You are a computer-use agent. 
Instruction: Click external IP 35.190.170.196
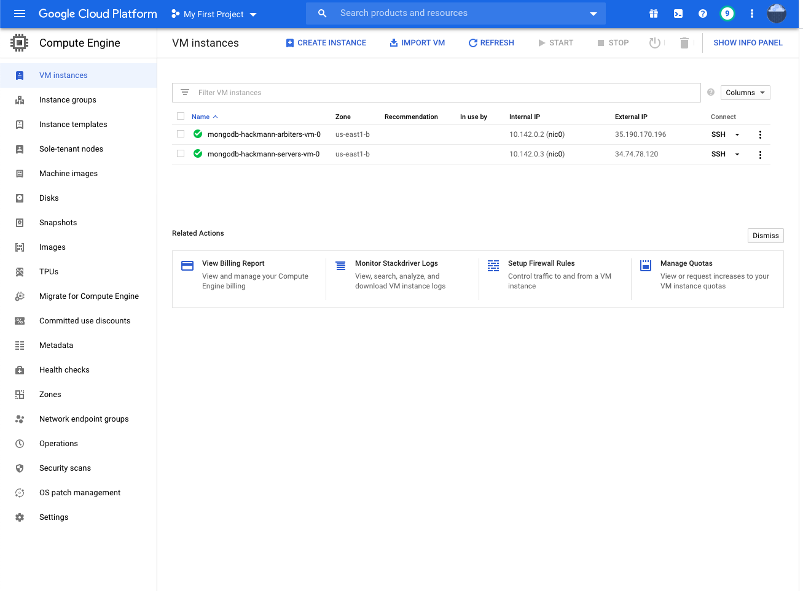point(640,135)
